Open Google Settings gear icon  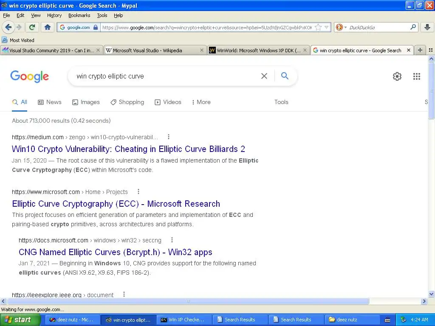[397, 76]
